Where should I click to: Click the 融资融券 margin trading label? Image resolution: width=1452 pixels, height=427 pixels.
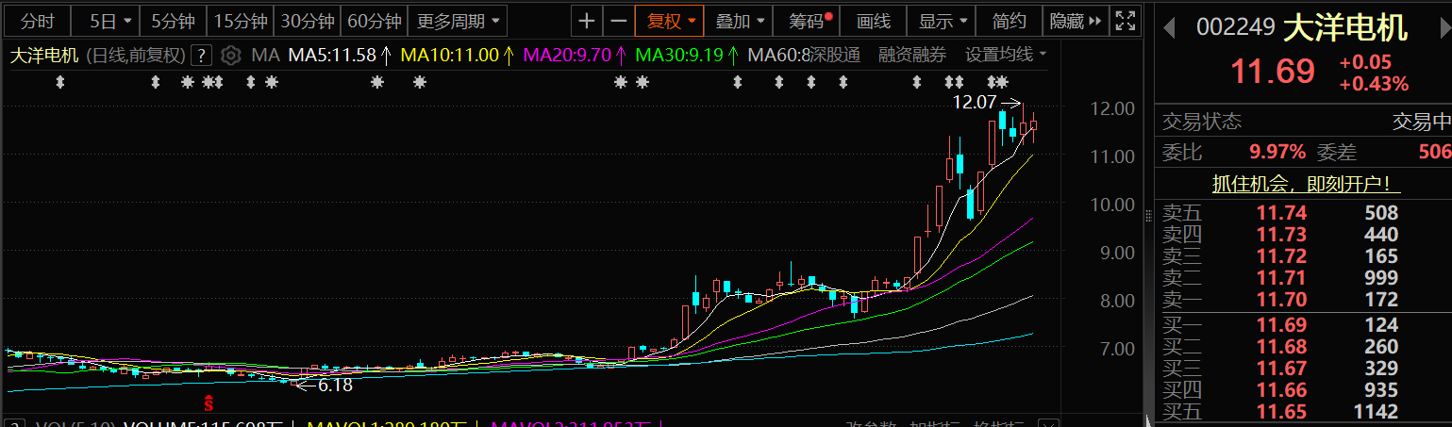(x=911, y=56)
